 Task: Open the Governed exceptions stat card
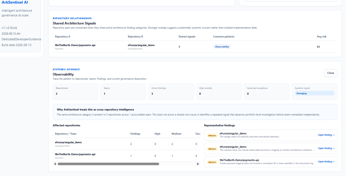point(267,92)
